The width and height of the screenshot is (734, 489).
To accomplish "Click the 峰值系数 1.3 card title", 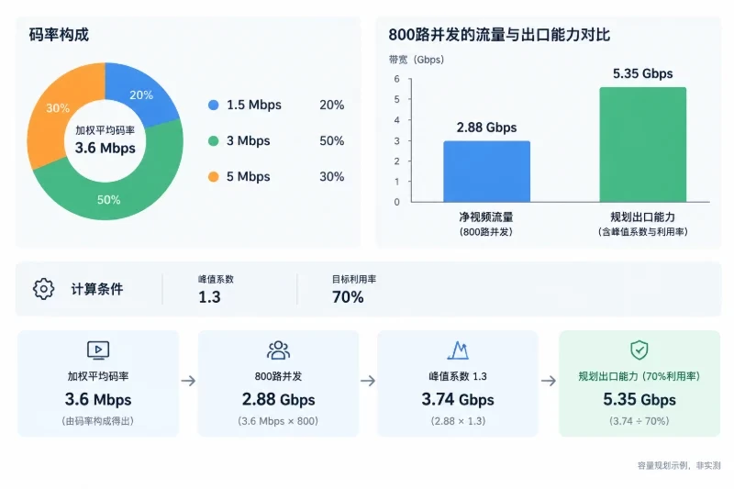I will tap(458, 376).
